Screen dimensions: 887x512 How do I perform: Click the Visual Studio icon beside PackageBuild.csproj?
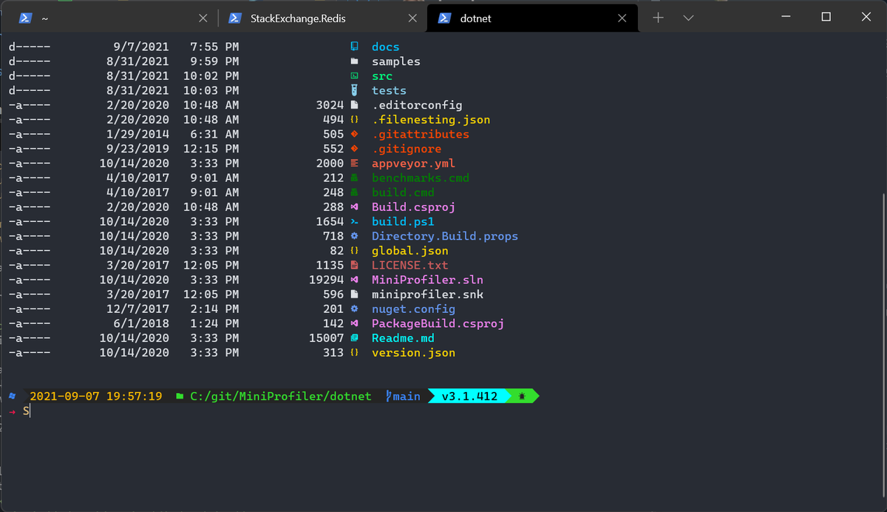[354, 323]
